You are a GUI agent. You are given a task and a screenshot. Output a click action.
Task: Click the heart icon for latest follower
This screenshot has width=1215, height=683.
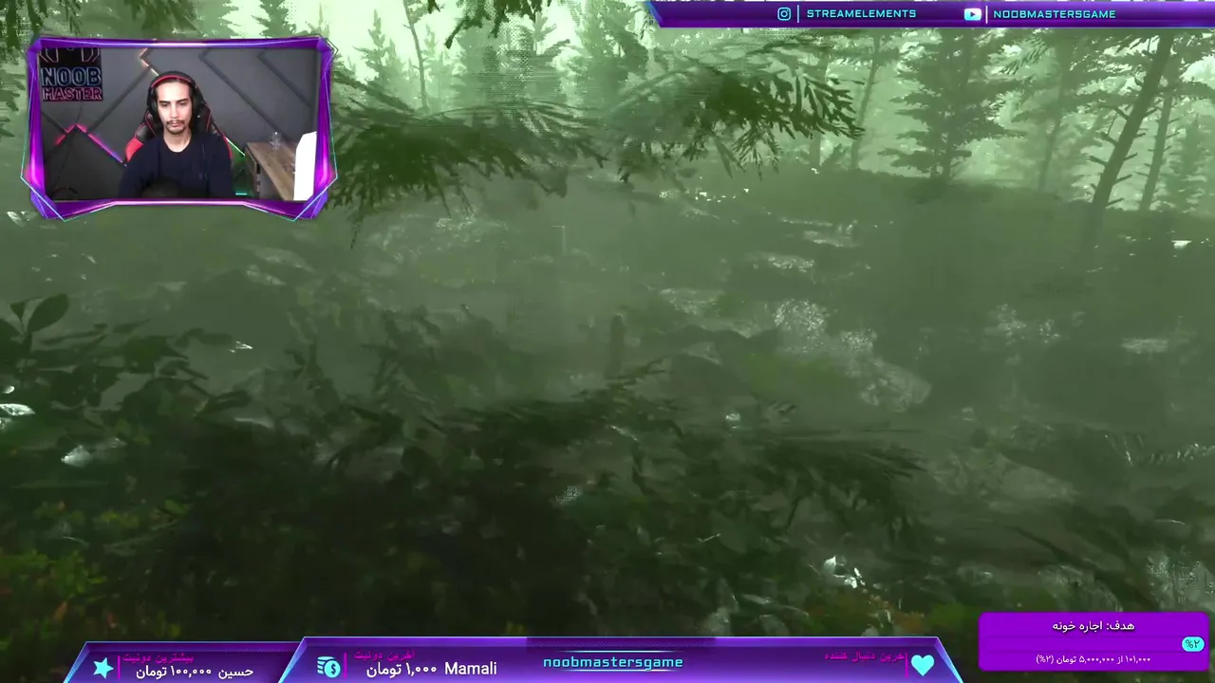pos(923,666)
